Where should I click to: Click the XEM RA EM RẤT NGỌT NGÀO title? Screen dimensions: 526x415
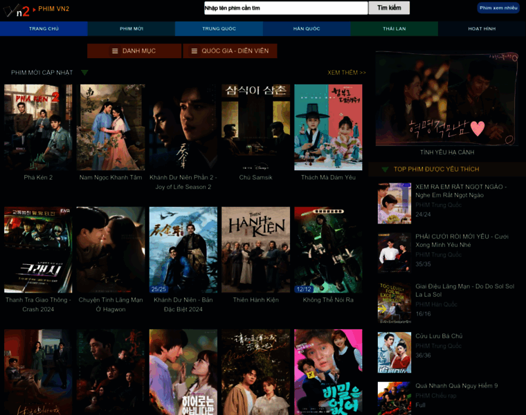(461, 191)
